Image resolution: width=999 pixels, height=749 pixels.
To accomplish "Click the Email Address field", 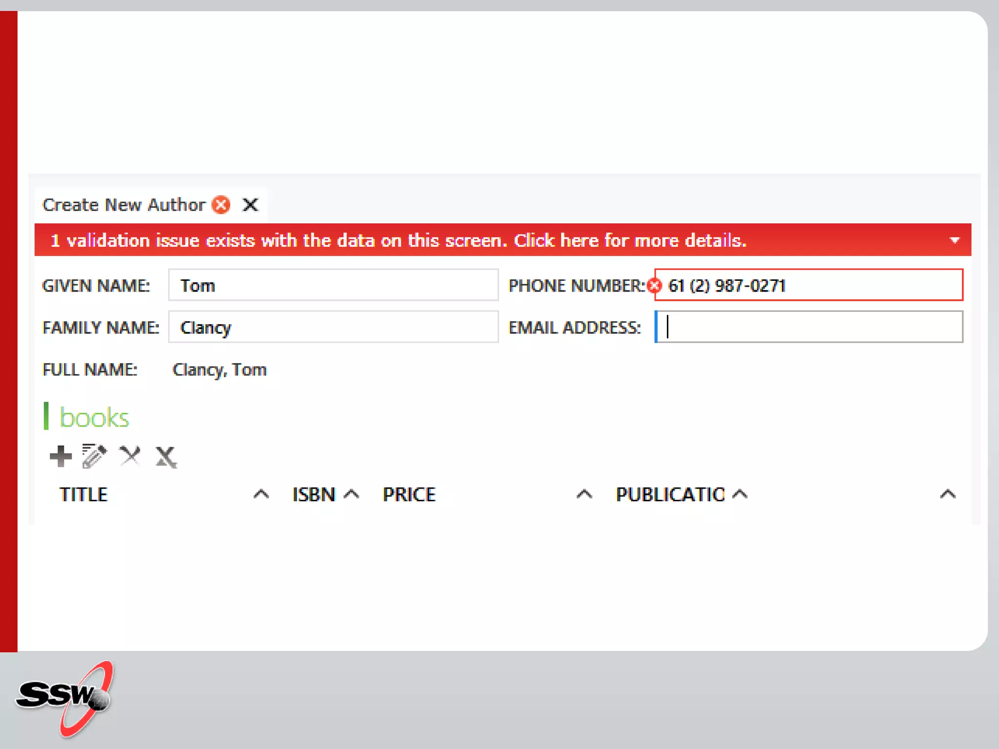I will pos(810,327).
